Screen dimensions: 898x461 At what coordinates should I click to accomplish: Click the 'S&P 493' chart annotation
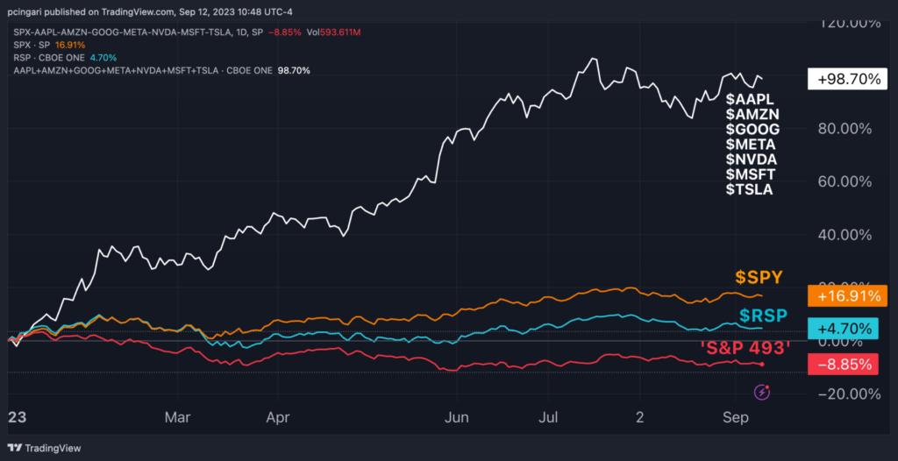tap(745, 347)
